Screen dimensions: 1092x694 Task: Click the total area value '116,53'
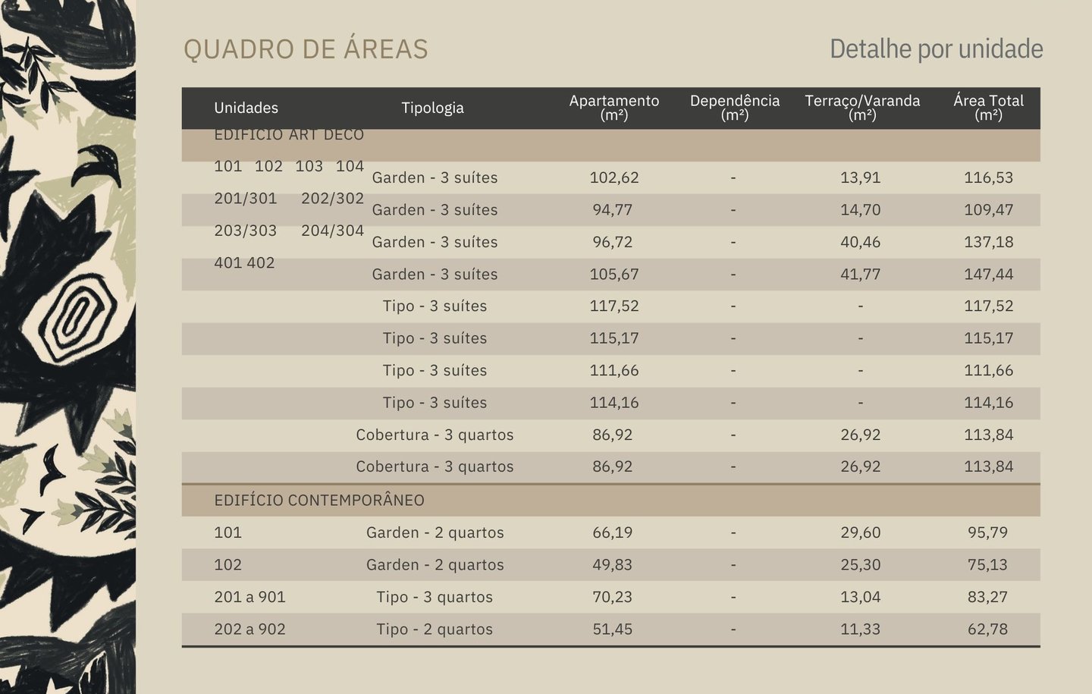(x=989, y=177)
